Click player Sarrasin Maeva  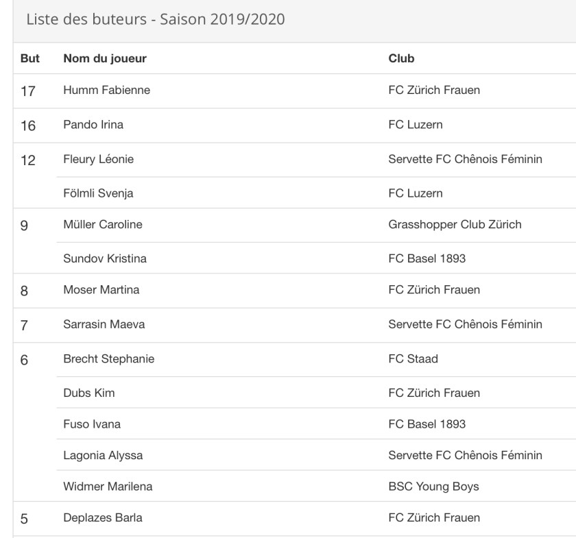(104, 324)
